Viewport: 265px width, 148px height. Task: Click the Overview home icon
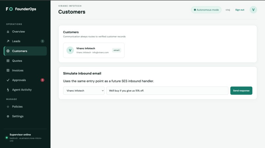(8, 32)
